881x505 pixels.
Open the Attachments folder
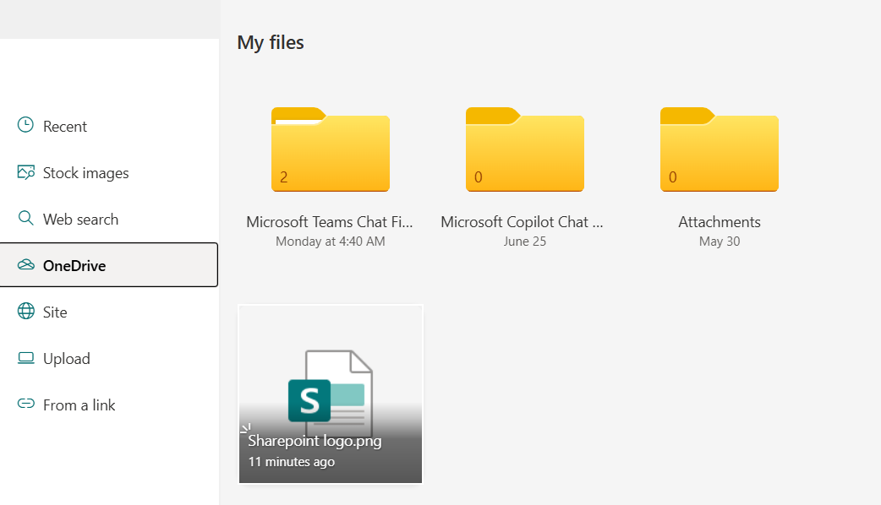click(x=719, y=150)
